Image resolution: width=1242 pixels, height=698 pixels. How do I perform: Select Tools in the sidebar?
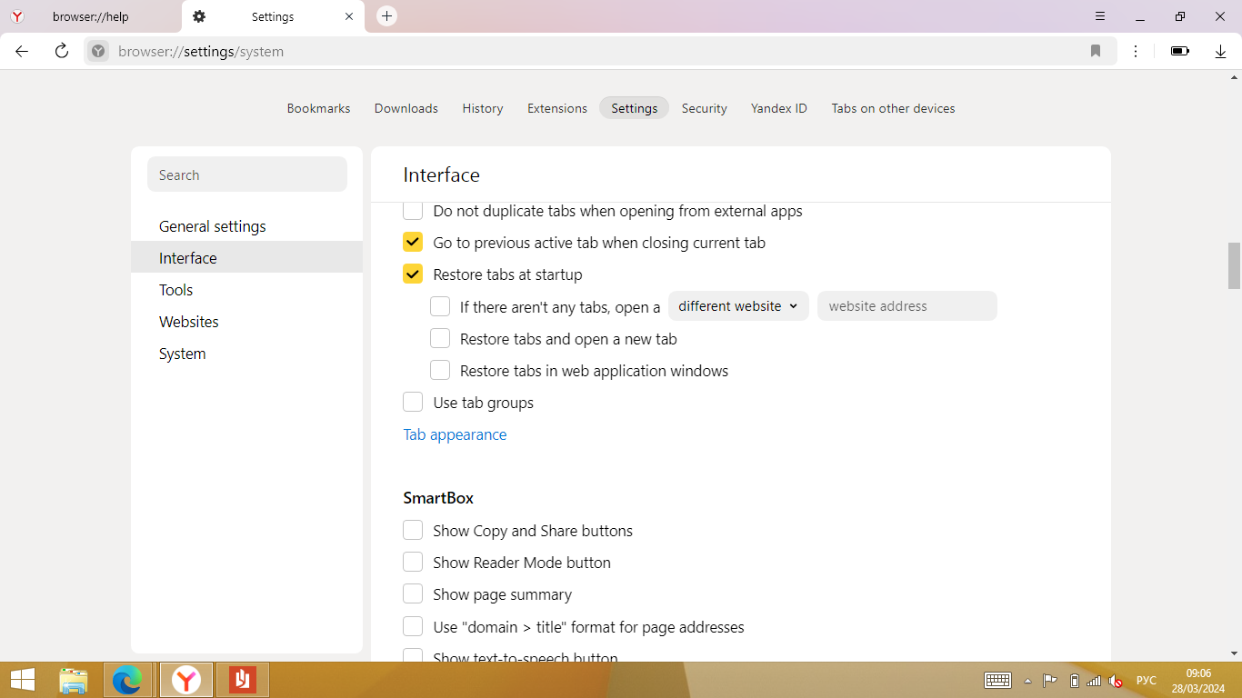(x=246, y=290)
